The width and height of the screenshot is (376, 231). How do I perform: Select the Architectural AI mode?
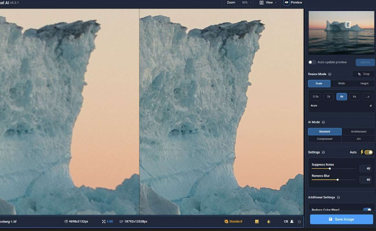(x=358, y=132)
